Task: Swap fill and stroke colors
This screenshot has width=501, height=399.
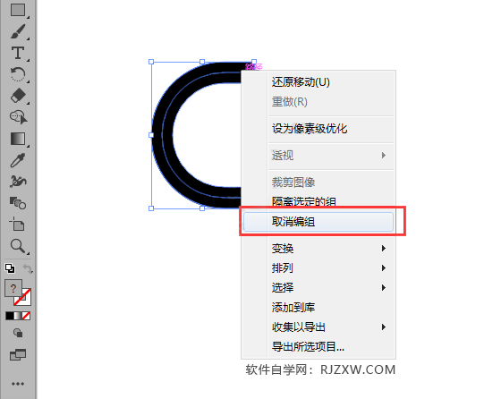Action: click(28, 268)
